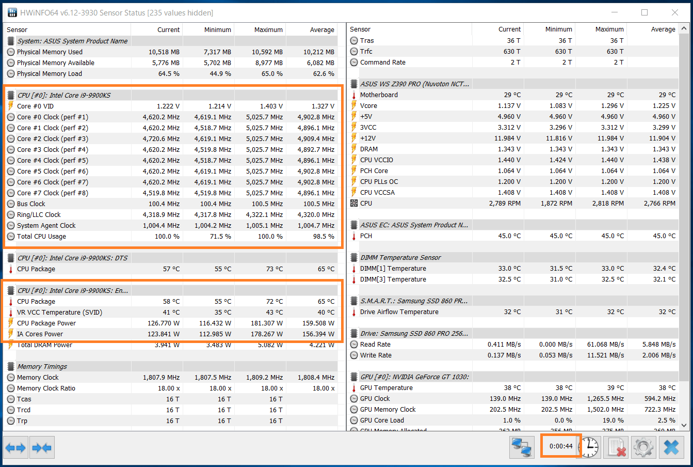Screen dimensions: 693x467
Task: Click the lightning icon beside CPU Package Power
Action: tap(11, 323)
